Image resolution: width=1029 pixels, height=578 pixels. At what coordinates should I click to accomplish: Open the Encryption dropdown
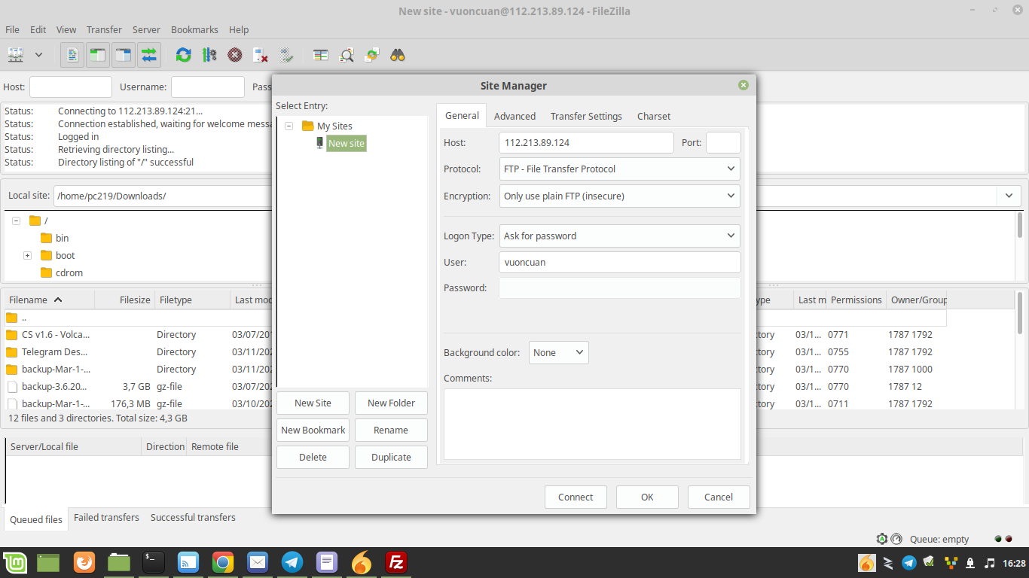click(619, 196)
